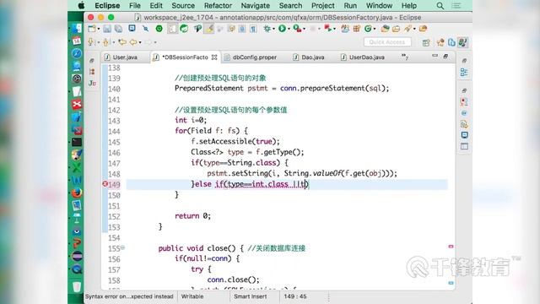Open the New wizard dropdown arrow

[x=99, y=29]
